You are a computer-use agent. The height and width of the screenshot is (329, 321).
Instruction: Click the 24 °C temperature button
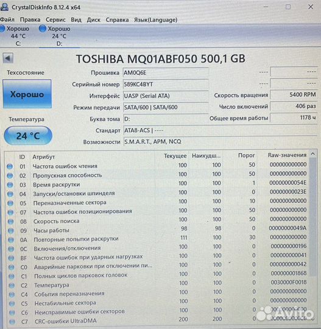click(x=28, y=136)
